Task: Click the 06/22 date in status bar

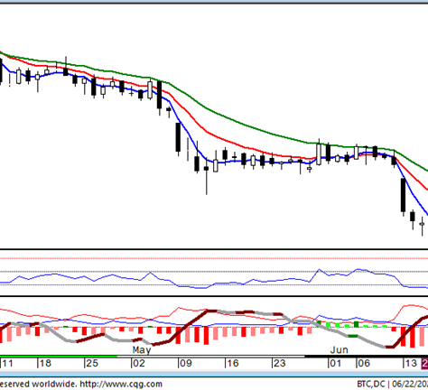Action: 410,385
